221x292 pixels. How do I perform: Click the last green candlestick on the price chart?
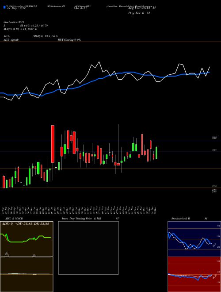[x=156, y=153]
